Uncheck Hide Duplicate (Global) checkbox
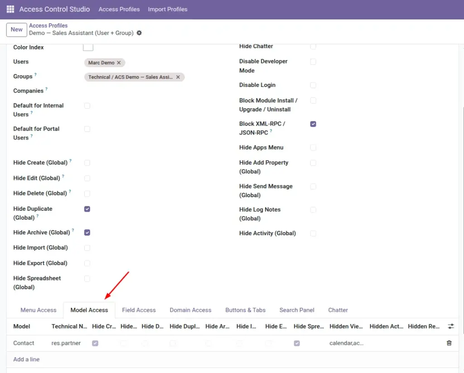This screenshot has height=373, width=464. click(x=87, y=209)
